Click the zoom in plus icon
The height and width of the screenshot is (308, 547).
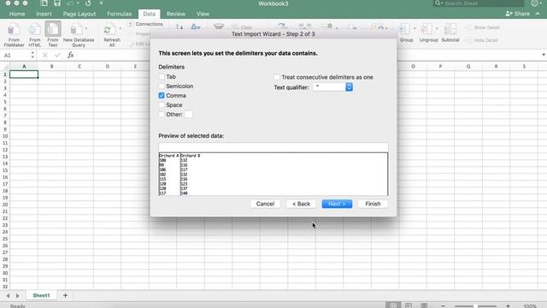pyautogui.click(x=508, y=305)
